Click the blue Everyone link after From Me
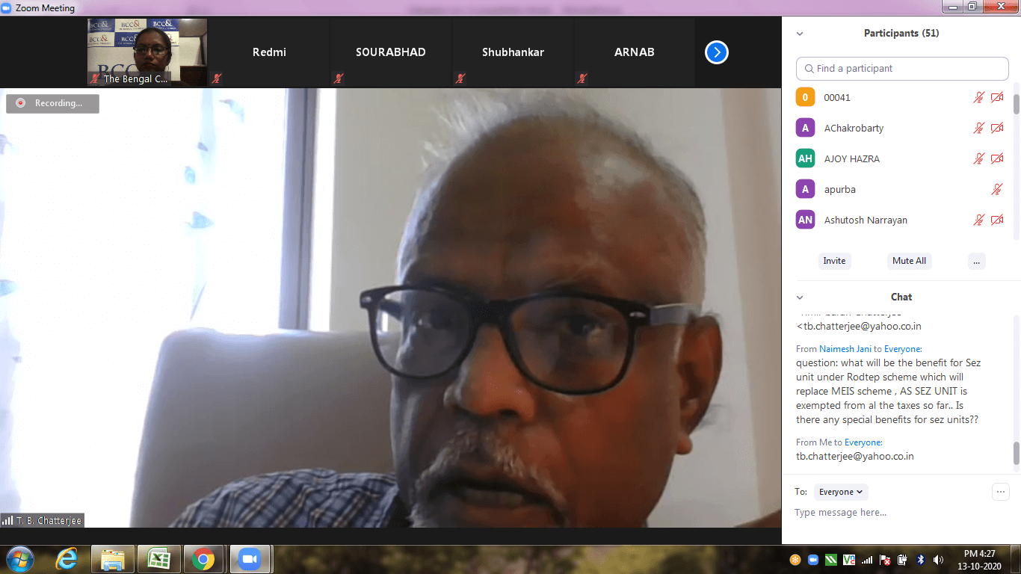The width and height of the screenshot is (1021, 574). pyautogui.click(x=863, y=442)
